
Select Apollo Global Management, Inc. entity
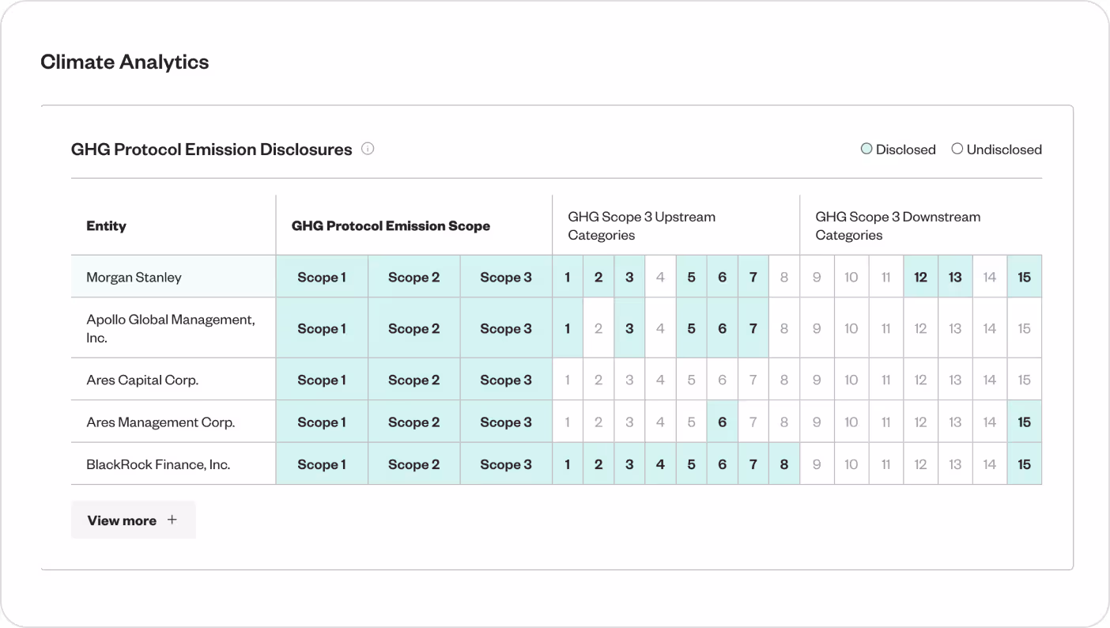tap(173, 328)
